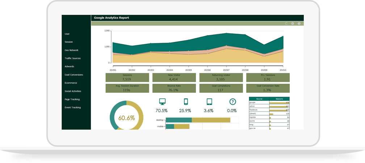365x163 pixels.
Task: Show report info via the info icon
Action: (x=299, y=24)
